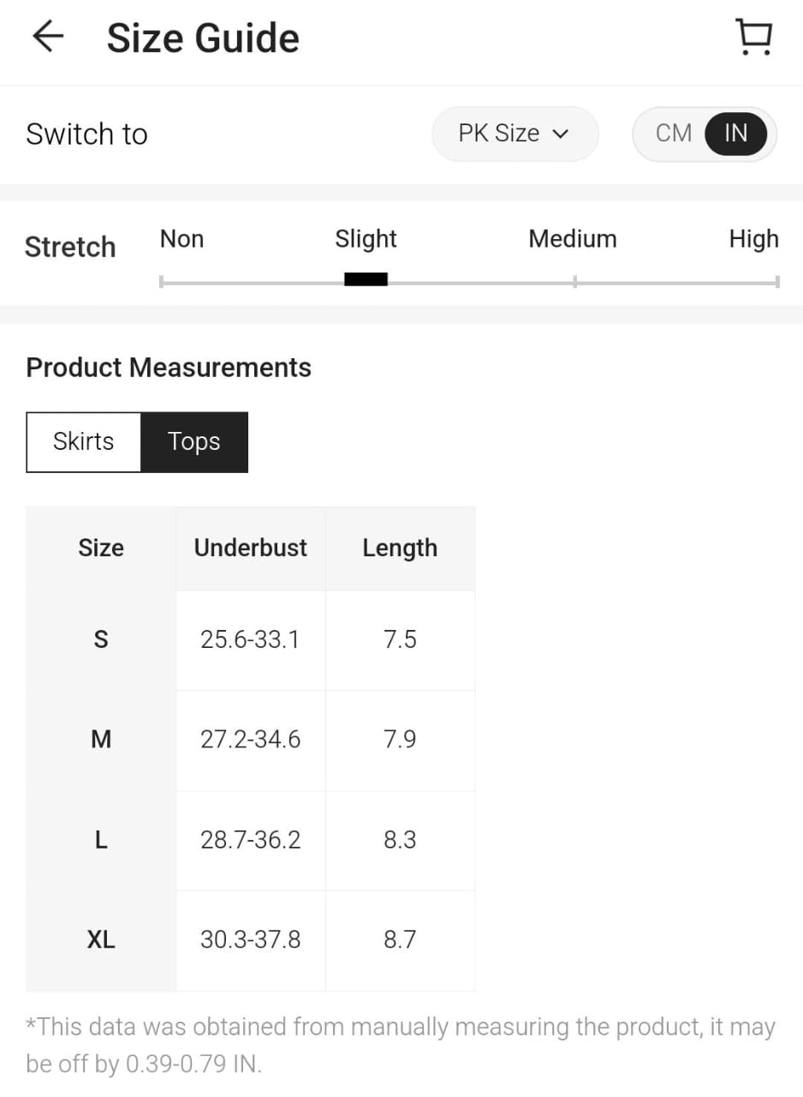Image resolution: width=803 pixels, height=1097 pixels.
Task: Select the XL size row
Action: (101, 940)
